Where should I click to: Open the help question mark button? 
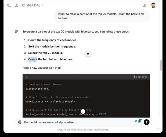158,129
